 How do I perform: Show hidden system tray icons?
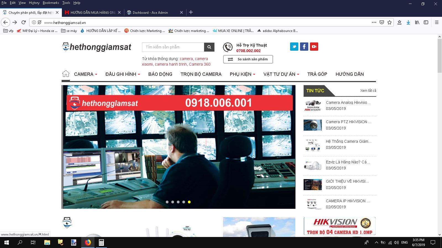(x=376, y=242)
